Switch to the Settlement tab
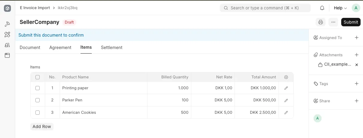The width and height of the screenshot is (363, 138). pyautogui.click(x=112, y=48)
